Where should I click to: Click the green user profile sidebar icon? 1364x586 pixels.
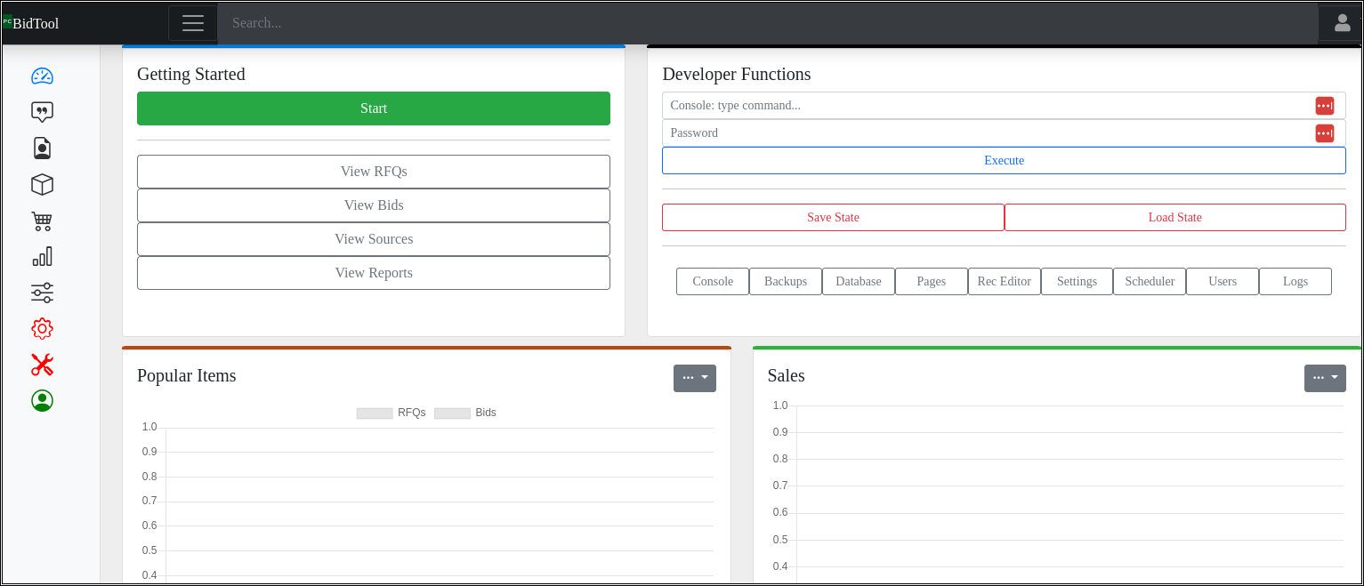click(x=42, y=401)
